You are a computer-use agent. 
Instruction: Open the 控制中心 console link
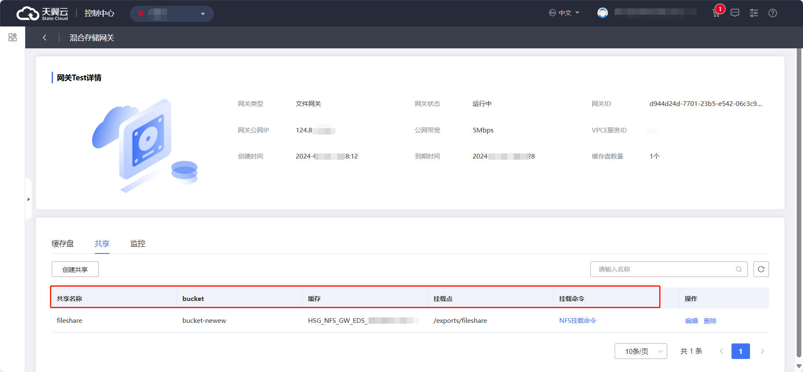(99, 13)
